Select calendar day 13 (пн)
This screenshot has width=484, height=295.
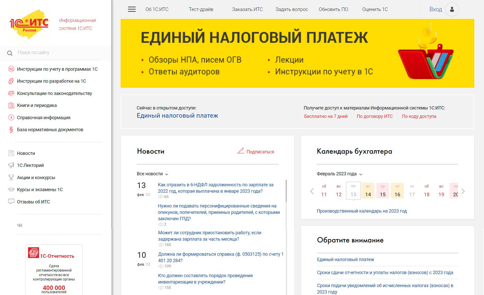(x=353, y=191)
